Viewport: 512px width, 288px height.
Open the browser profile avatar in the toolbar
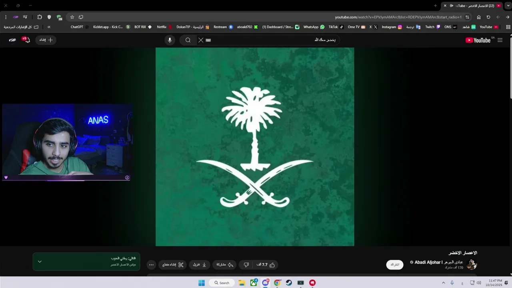point(15,17)
